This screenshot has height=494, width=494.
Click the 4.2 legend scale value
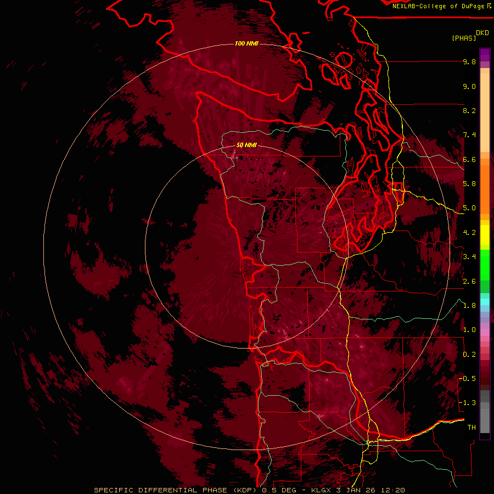point(469,233)
